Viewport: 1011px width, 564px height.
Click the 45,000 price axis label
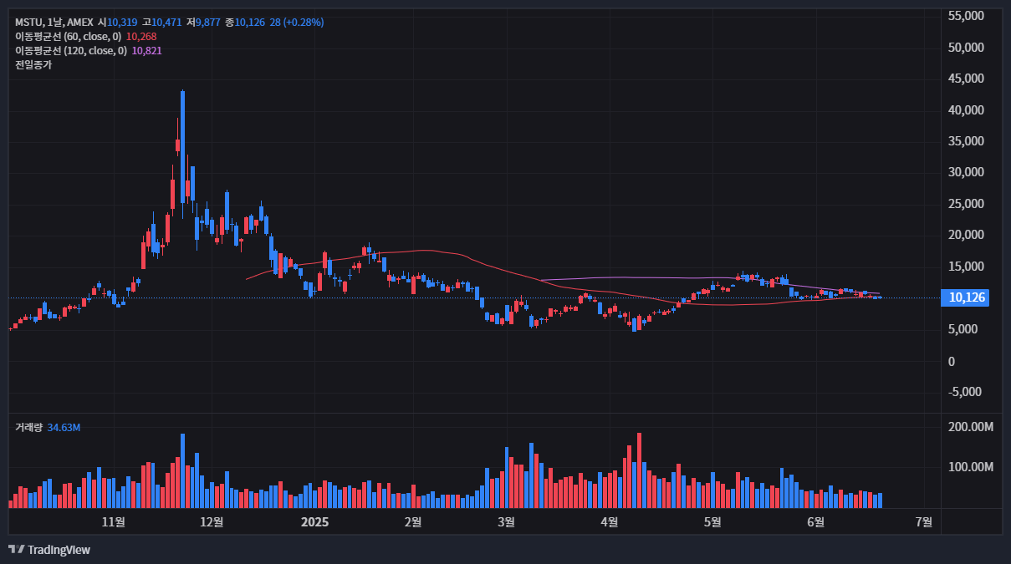coord(965,79)
